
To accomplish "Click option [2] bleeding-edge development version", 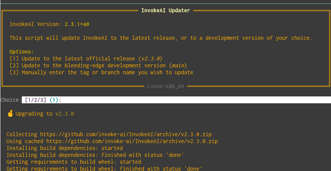I will point(98,65).
